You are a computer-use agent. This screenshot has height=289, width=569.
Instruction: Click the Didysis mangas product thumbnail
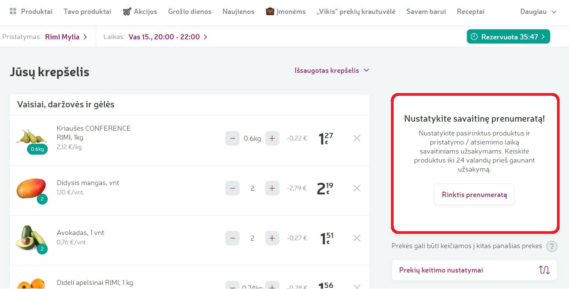tap(31, 188)
